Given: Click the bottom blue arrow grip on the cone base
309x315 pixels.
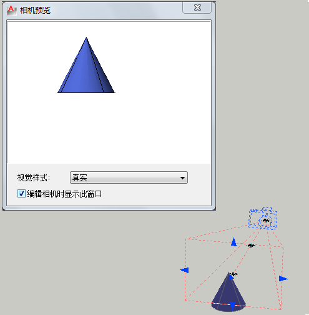Looking at the screenshot, I should (x=233, y=306).
